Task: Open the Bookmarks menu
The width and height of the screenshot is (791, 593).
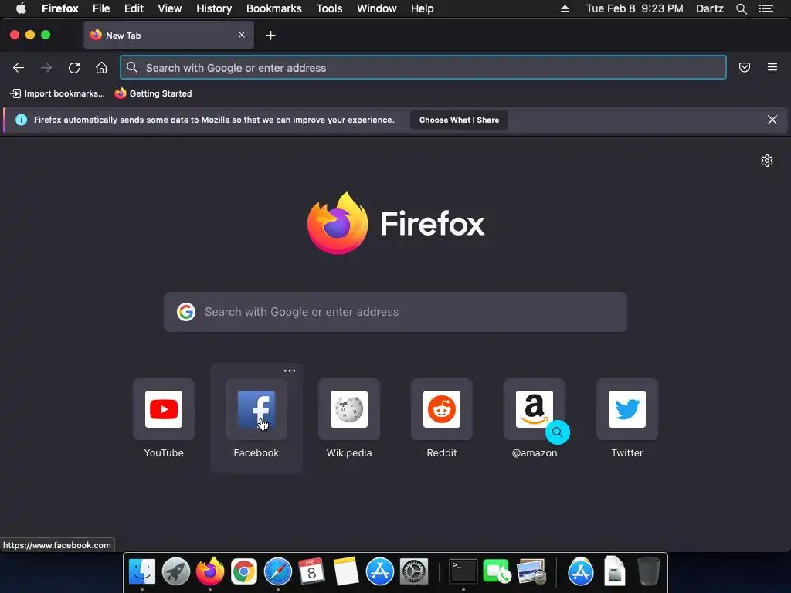Action: (x=274, y=8)
